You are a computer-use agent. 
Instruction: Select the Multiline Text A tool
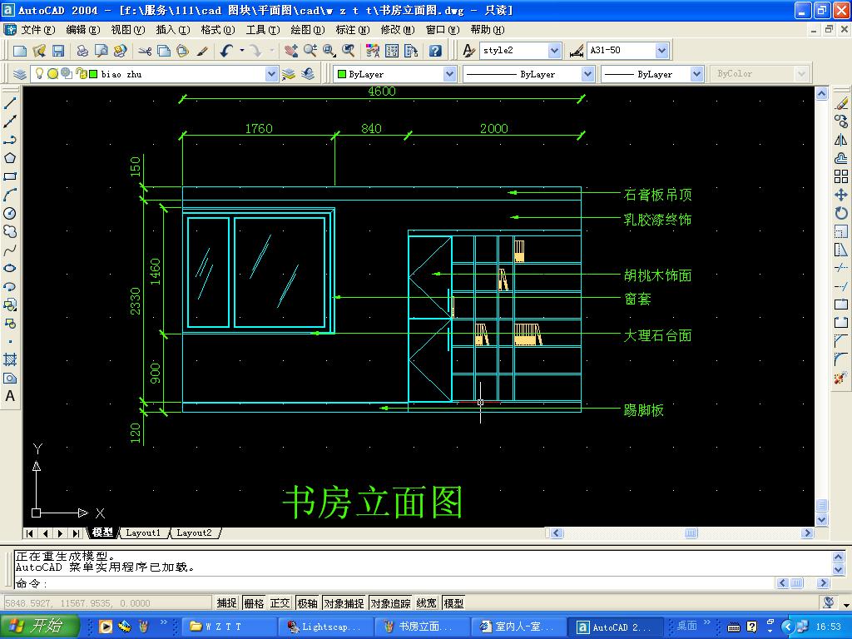(x=10, y=396)
